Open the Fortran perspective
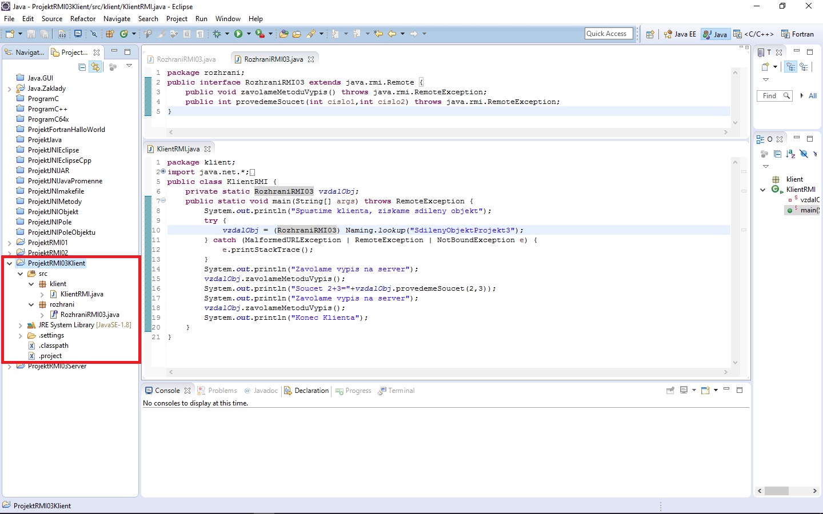Screen dimensions: 823x514 (x=798, y=34)
